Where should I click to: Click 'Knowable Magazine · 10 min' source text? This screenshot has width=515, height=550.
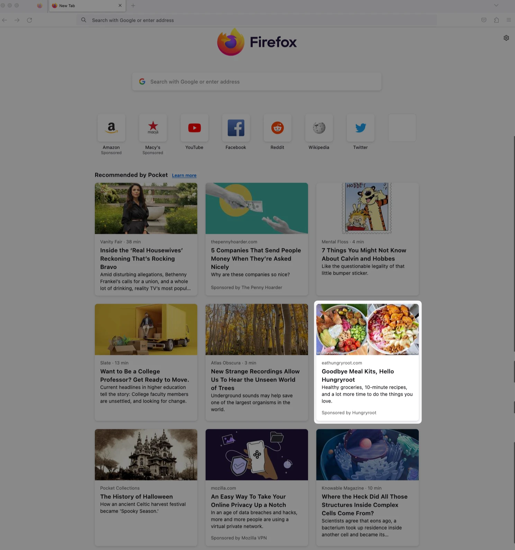point(352,488)
